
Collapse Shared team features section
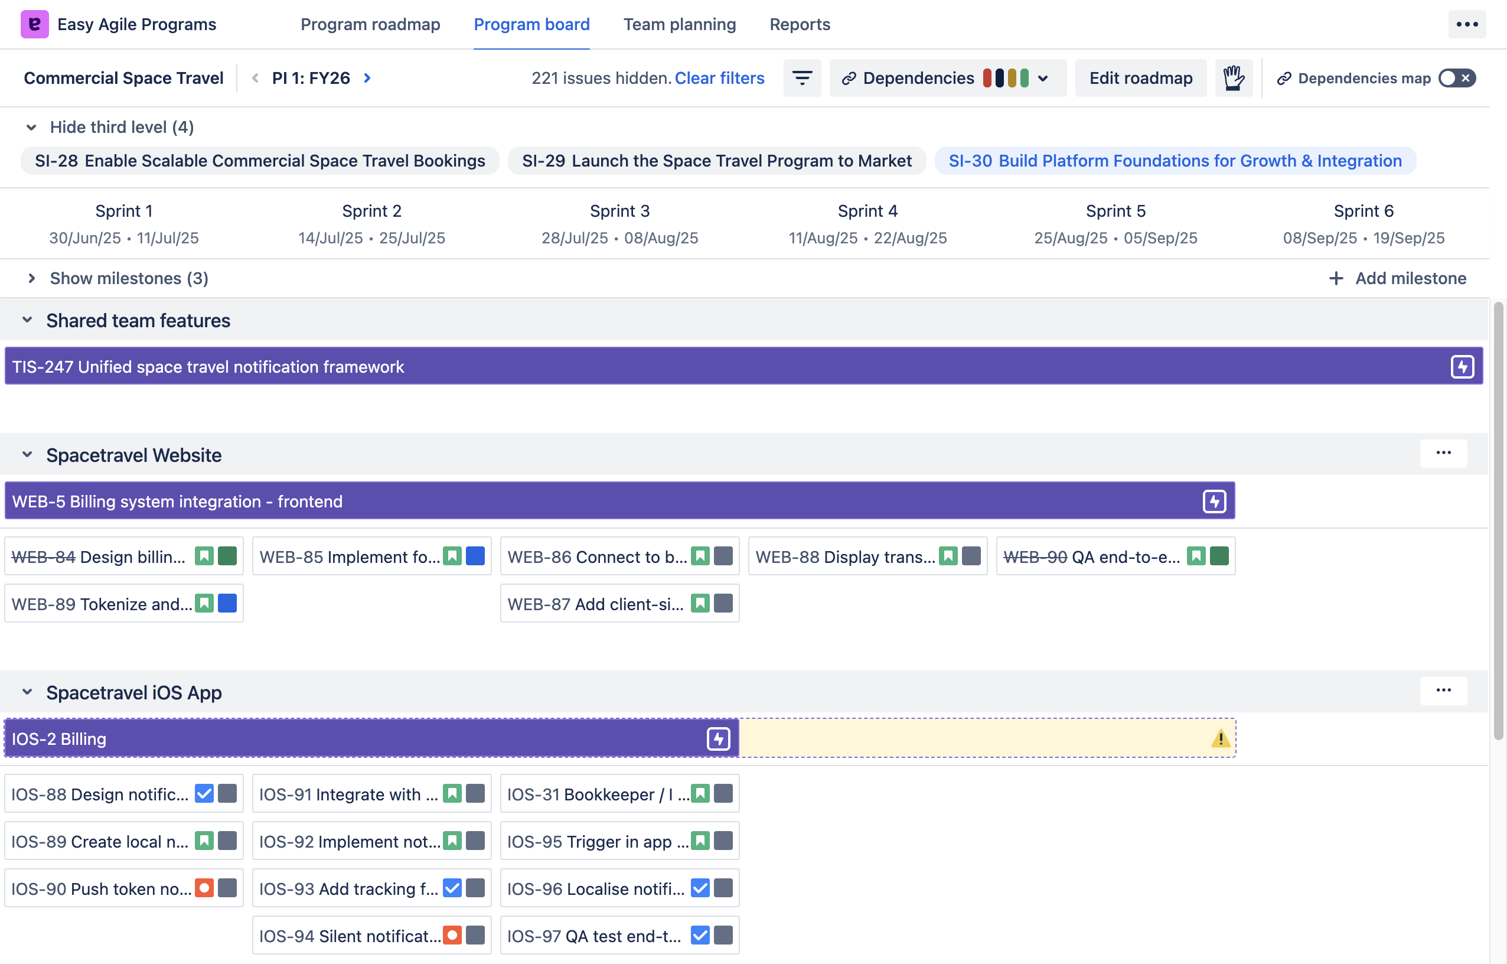27,321
